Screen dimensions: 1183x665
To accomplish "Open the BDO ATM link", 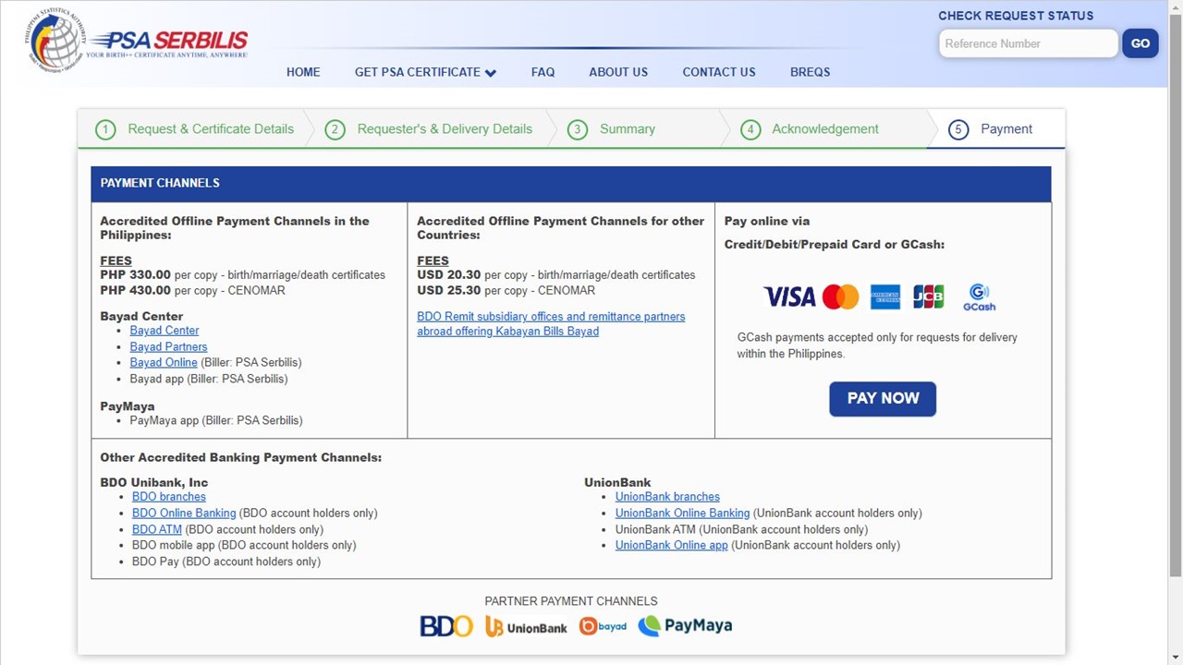I will 157,529.
